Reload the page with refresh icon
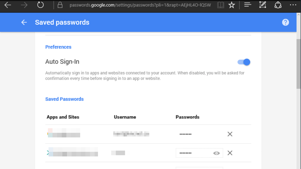The image size is (301, 169). coord(40,5)
